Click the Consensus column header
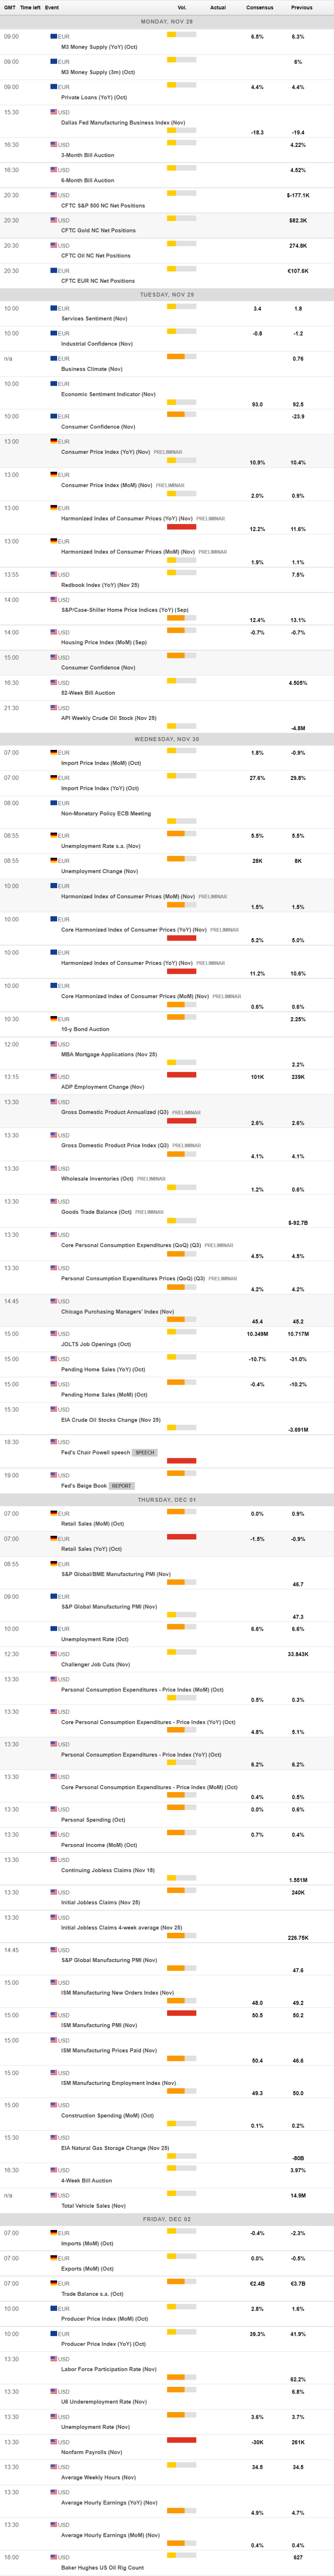The image size is (334, 2576). 259,7
